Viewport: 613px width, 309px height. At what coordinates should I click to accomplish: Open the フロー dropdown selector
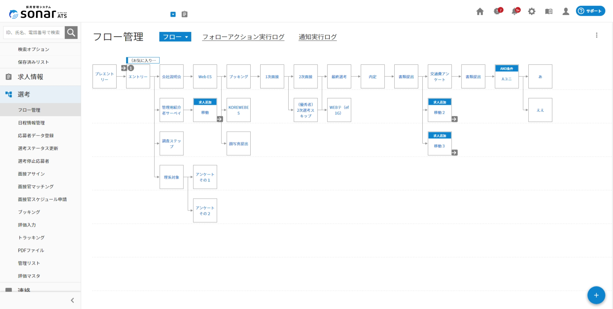(175, 37)
